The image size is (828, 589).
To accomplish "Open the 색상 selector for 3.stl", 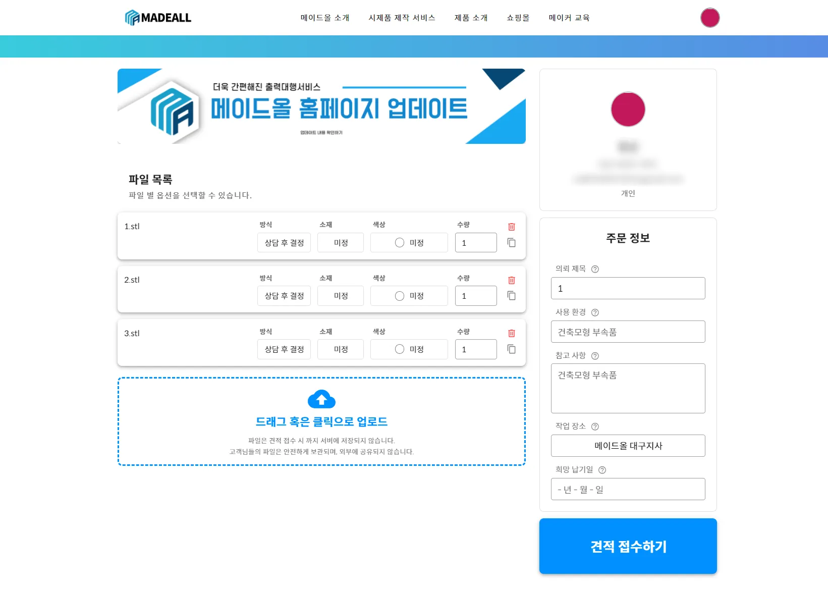I will (x=409, y=349).
